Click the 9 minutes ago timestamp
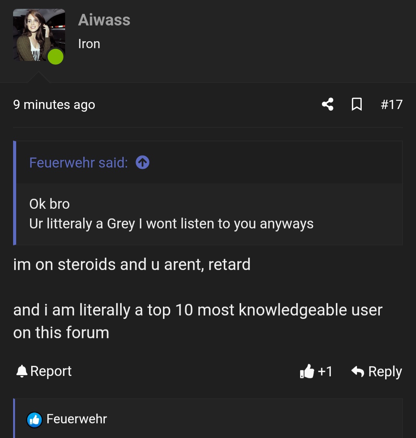 (x=54, y=104)
